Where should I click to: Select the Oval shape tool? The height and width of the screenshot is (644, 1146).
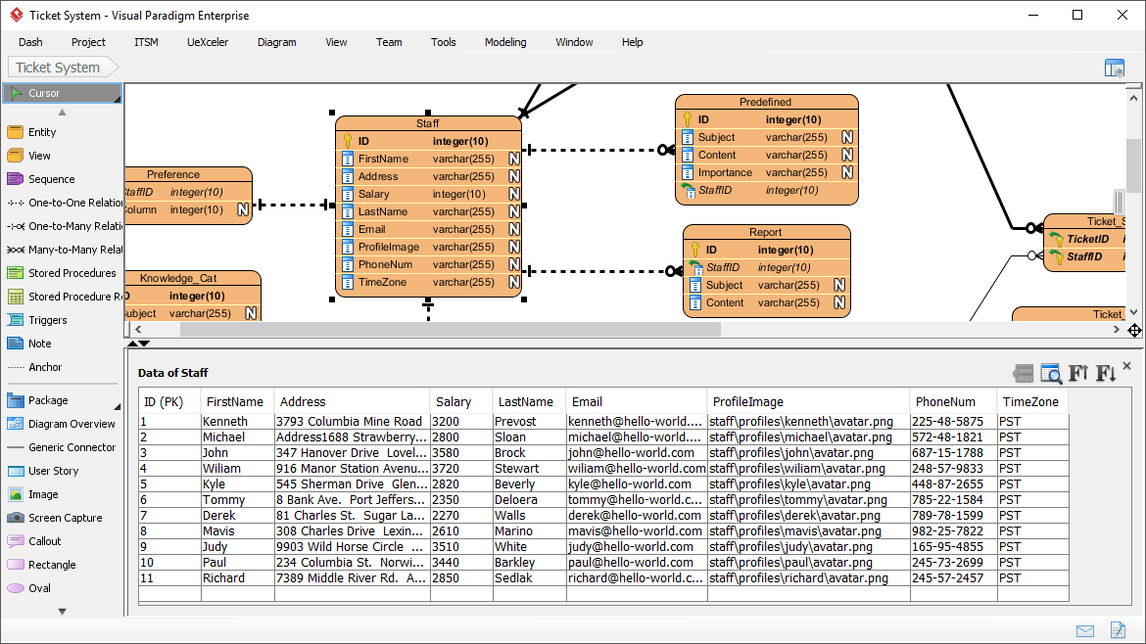coord(39,587)
